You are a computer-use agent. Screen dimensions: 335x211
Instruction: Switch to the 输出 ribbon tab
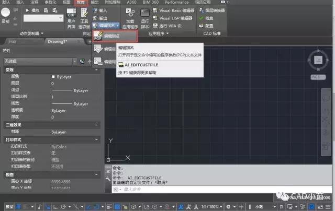[x=95, y=2]
